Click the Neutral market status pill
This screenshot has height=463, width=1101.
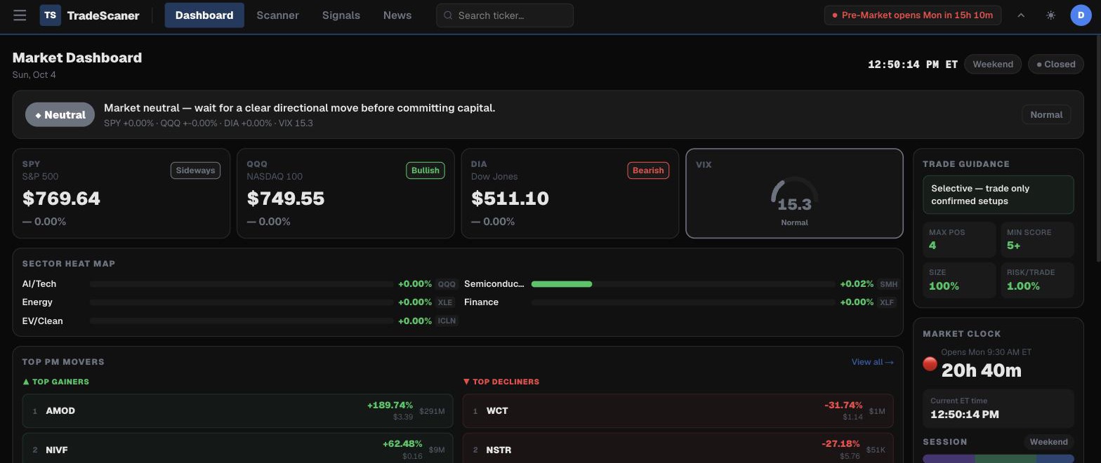point(60,115)
